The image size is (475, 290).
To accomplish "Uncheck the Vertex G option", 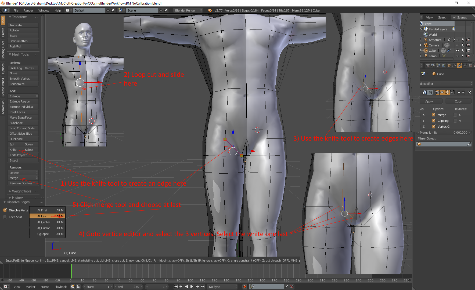I will (x=434, y=126).
